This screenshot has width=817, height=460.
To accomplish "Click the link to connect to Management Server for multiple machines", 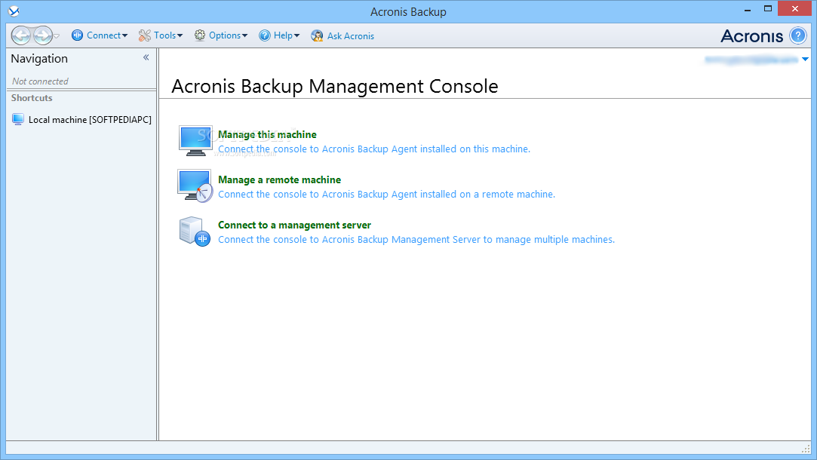I will pos(416,240).
